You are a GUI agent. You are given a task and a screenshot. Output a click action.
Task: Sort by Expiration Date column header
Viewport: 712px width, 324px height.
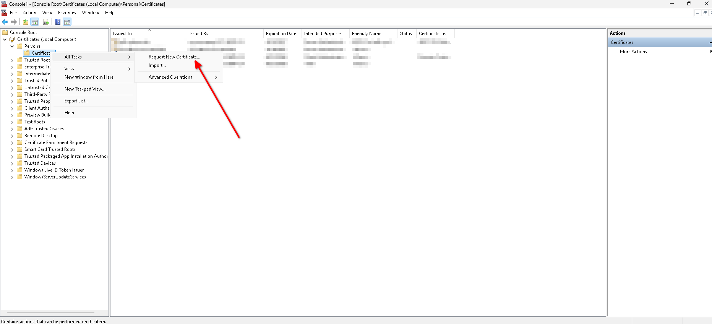pyautogui.click(x=281, y=34)
